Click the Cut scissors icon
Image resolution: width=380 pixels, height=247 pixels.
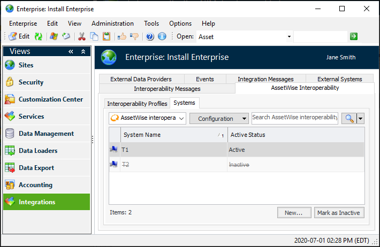coord(82,36)
